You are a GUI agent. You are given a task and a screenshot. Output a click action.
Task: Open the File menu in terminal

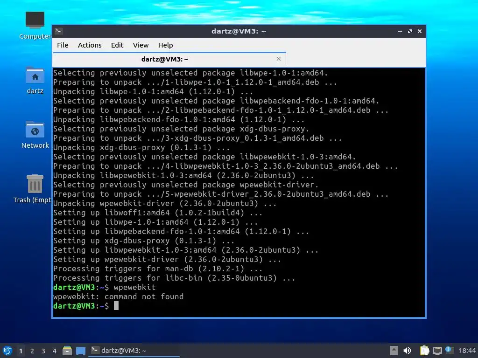click(63, 45)
